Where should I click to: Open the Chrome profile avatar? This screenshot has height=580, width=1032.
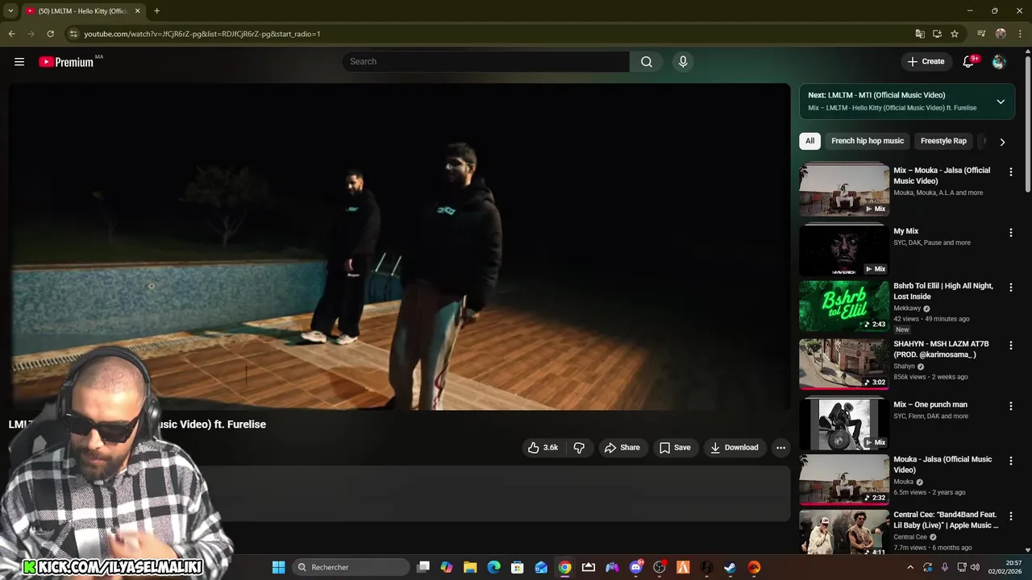tap(1001, 34)
